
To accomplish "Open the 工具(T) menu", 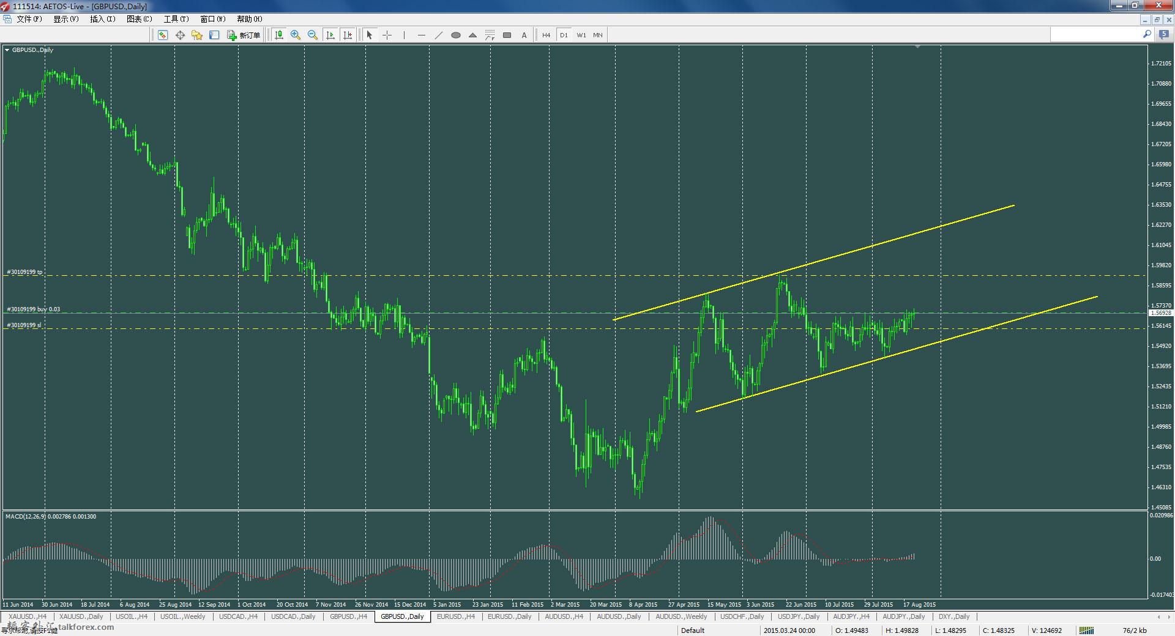I will click(176, 19).
